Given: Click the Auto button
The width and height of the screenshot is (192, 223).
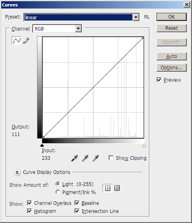Looking at the screenshot, I should tap(171, 56).
